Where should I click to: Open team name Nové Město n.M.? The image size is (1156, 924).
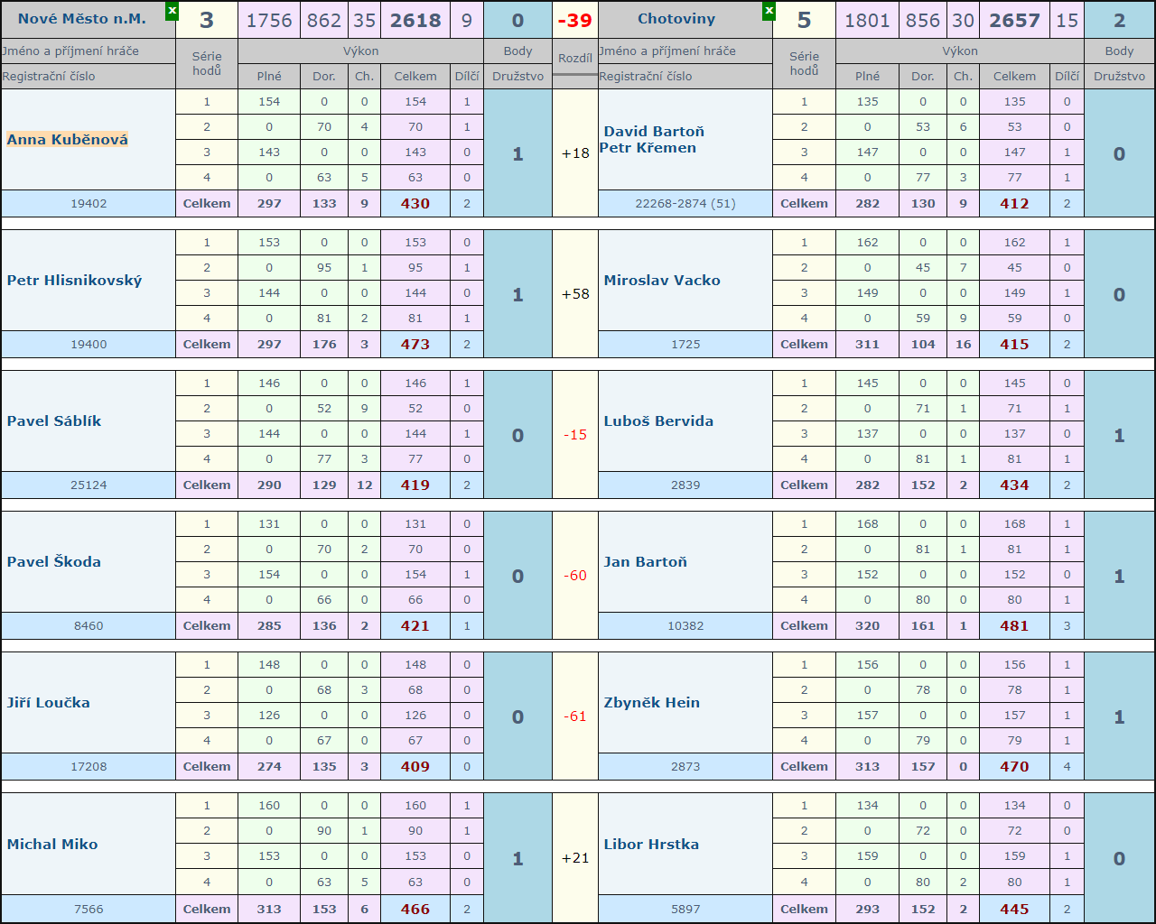point(82,19)
